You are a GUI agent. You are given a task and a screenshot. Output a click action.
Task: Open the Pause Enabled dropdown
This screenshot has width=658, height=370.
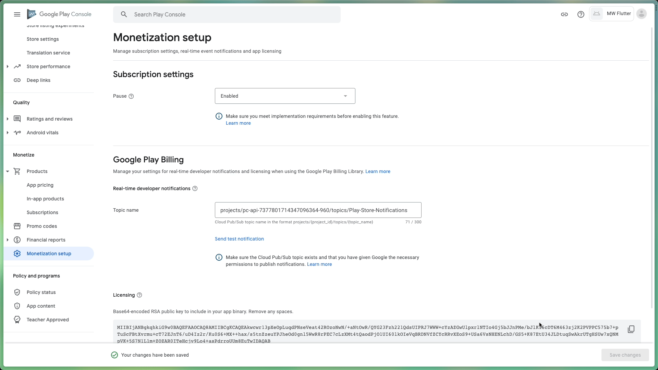[x=285, y=96]
